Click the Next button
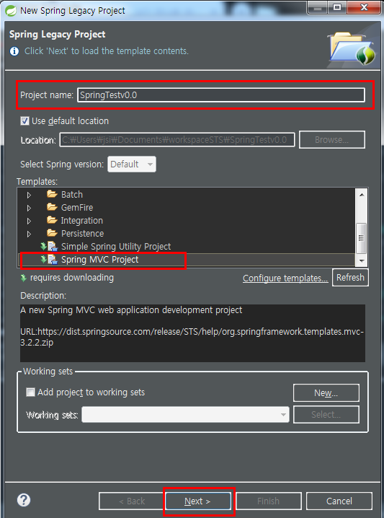 pyautogui.click(x=197, y=501)
